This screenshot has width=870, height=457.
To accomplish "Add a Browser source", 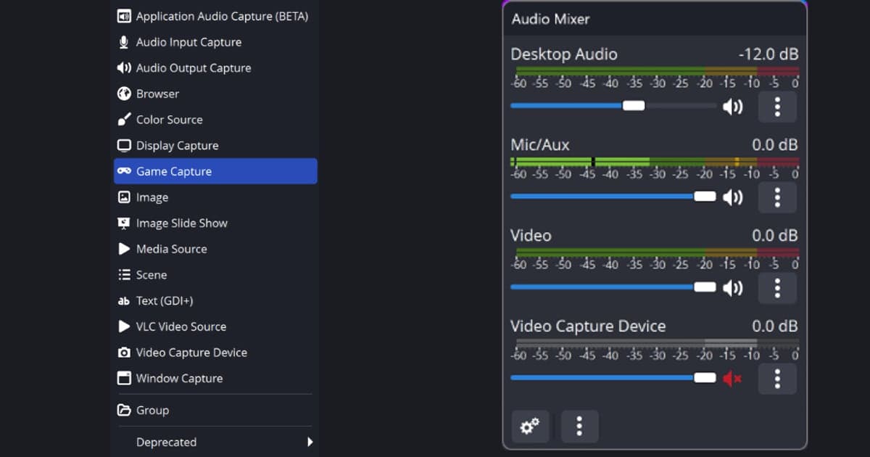I will coord(215,94).
